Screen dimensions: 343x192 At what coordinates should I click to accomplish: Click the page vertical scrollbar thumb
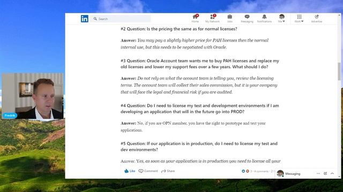coord(339,71)
